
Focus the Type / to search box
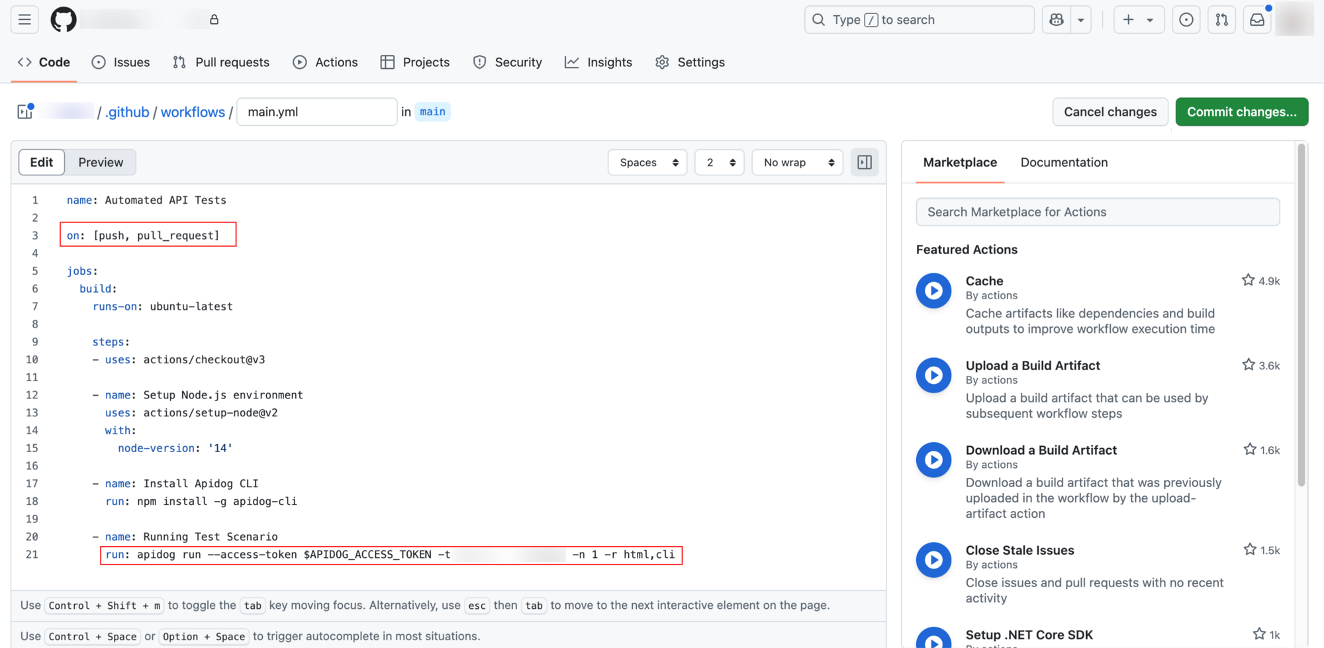919,20
